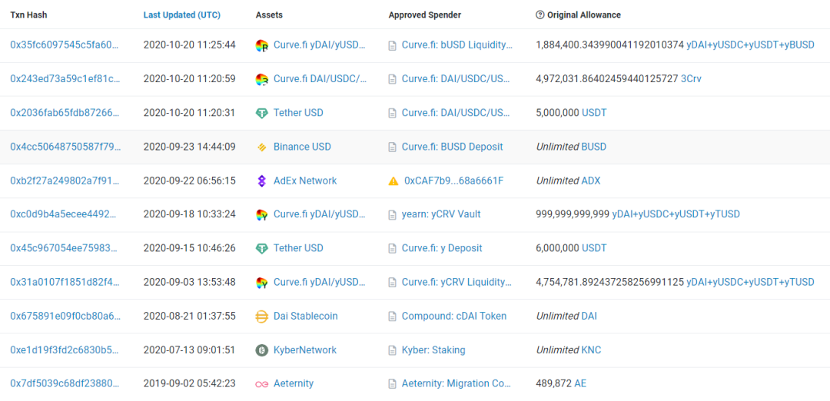Click the Approved Spender column header
The height and width of the screenshot is (401, 830).
[424, 15]
